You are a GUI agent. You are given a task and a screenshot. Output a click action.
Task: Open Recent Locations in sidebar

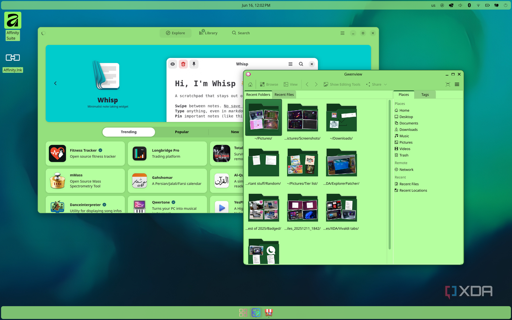click(x=411, y=191)
